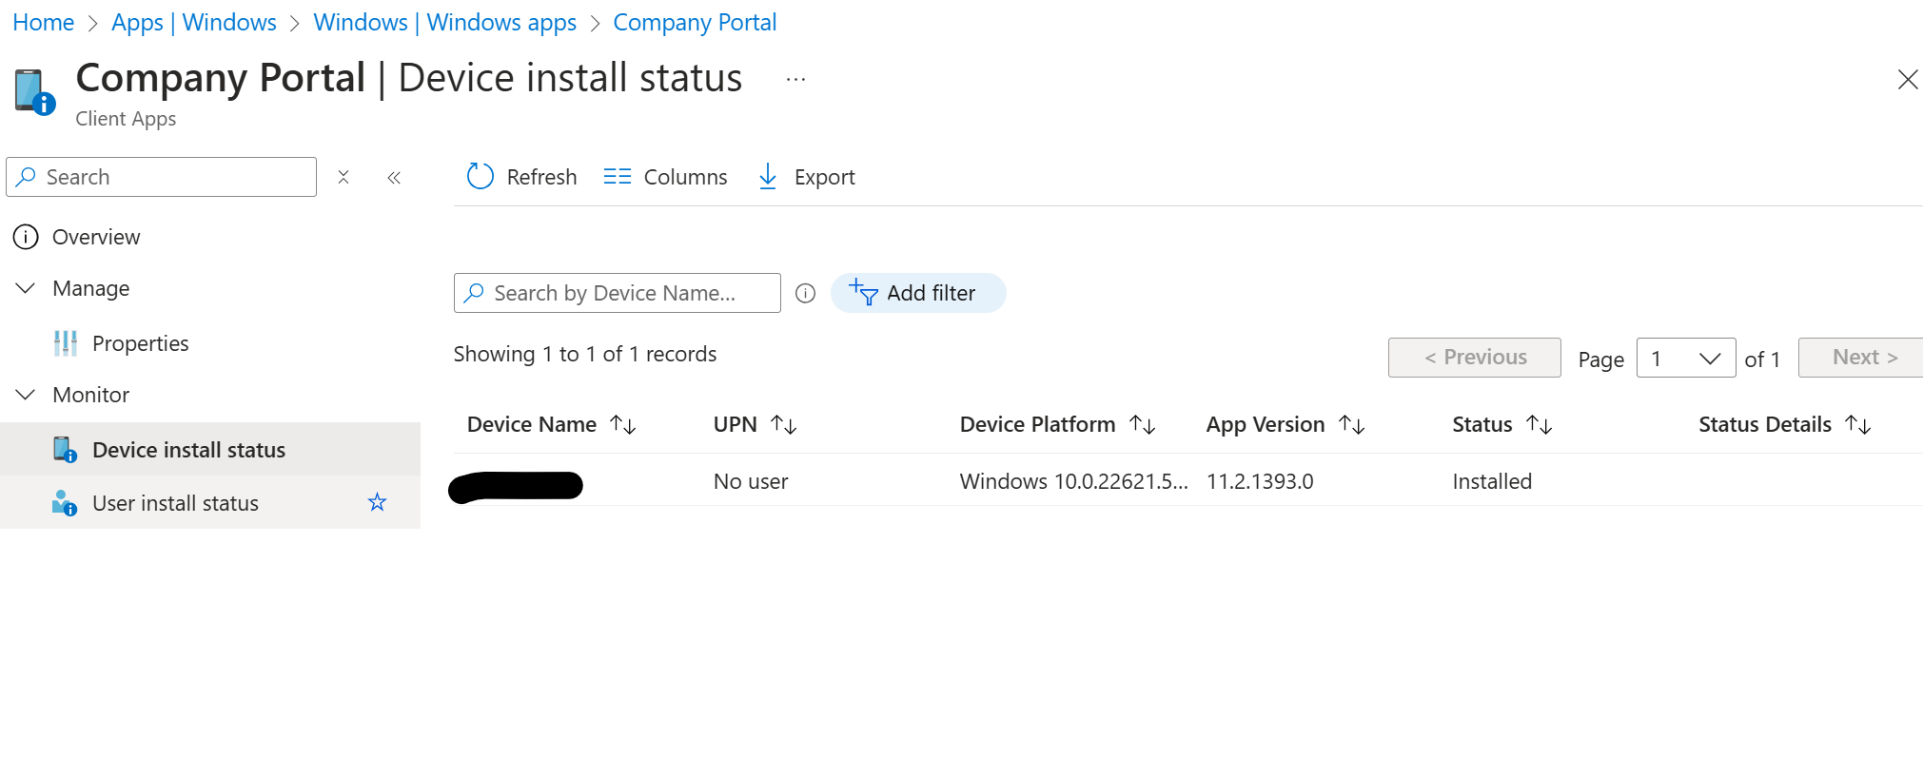Open the more options ellipsis
Viewport: 1923px width, 777px height.
[x=795, y=80]
